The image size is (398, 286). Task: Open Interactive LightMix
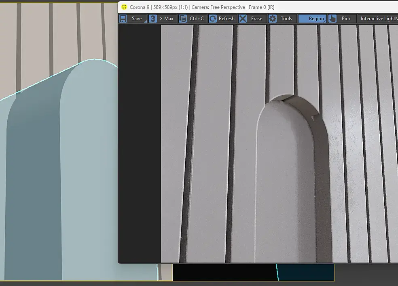(379, 19)
